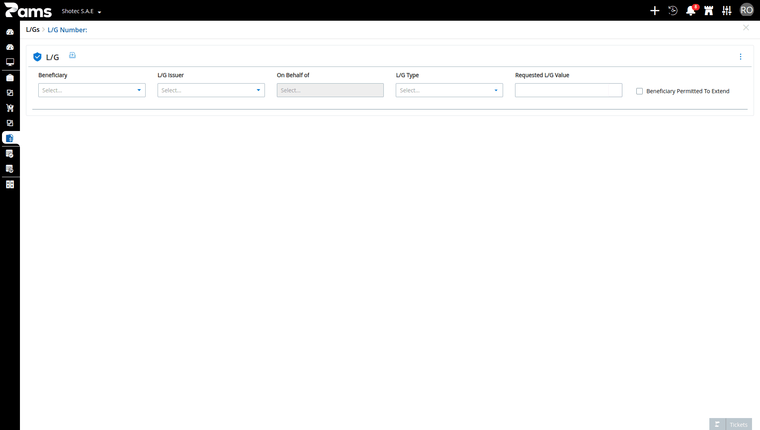
Task: Click the blue shield L/G icon
Action: click(38, 57)
